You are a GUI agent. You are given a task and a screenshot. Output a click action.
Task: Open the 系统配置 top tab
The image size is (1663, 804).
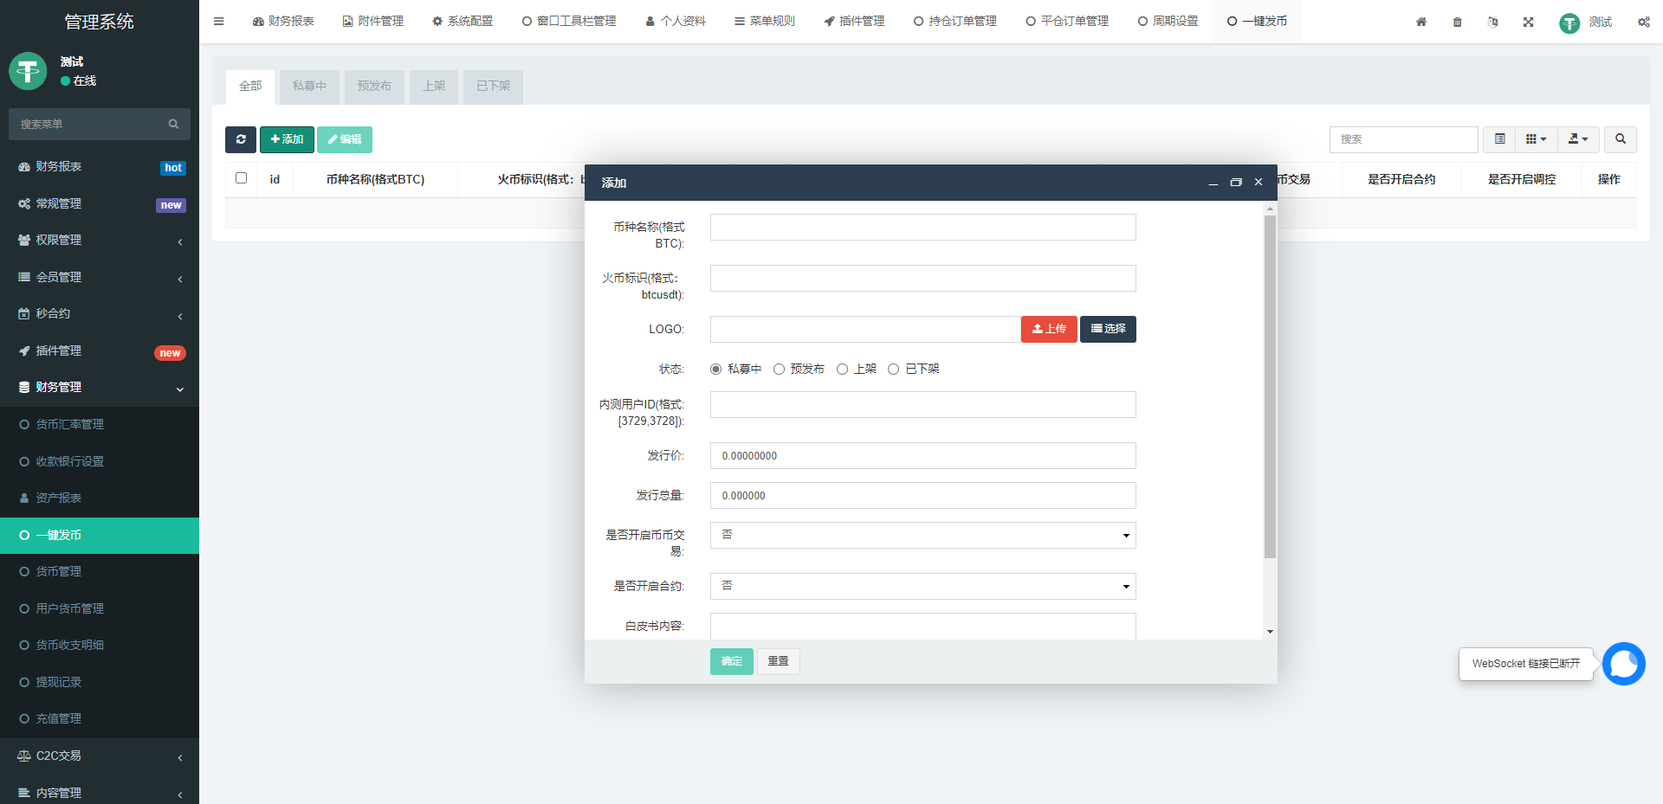click(x=463, y=22)
